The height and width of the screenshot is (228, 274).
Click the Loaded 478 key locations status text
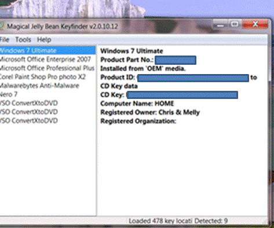pos(160,221)
